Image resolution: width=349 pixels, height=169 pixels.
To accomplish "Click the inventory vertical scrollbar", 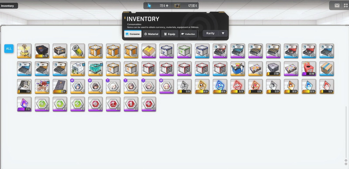I will click(x=346, y=132).
